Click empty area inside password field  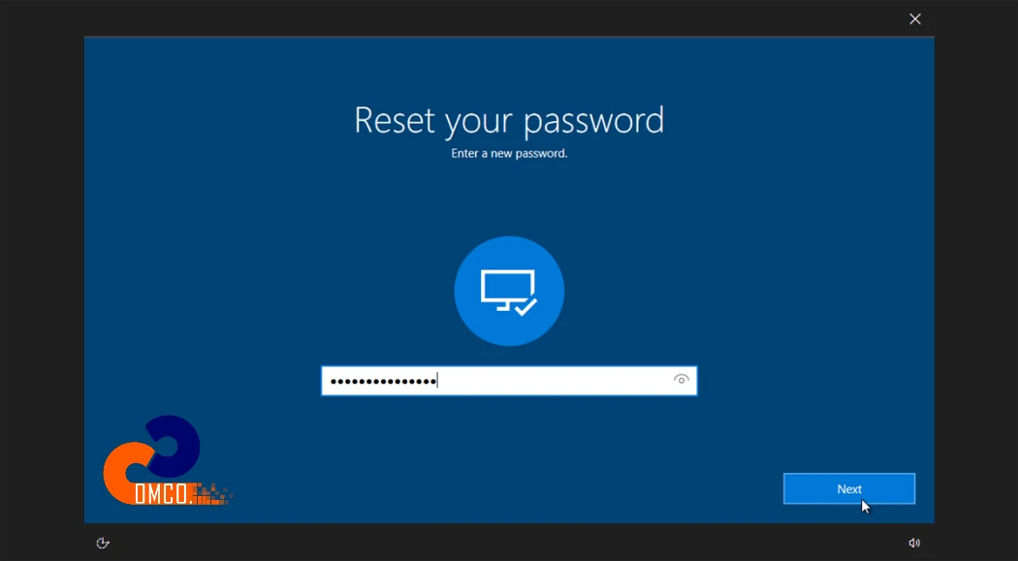pos(556,381)
